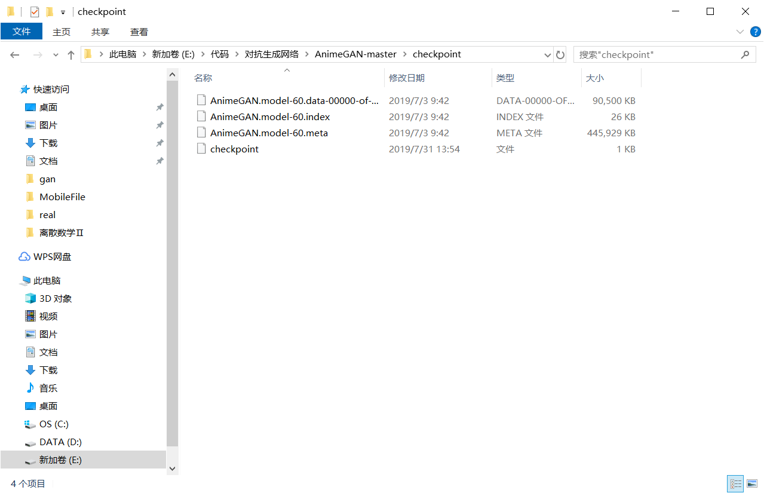The height and width of the screenshot is (493, 764).
Task: Switch to large icons view in status bar
Action: (752, 483)
